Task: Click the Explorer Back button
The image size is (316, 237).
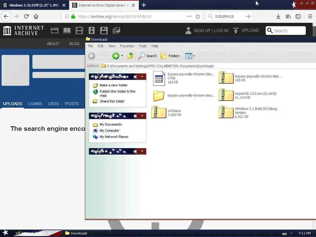Action: pyautogui.click(x=92, y=56)
